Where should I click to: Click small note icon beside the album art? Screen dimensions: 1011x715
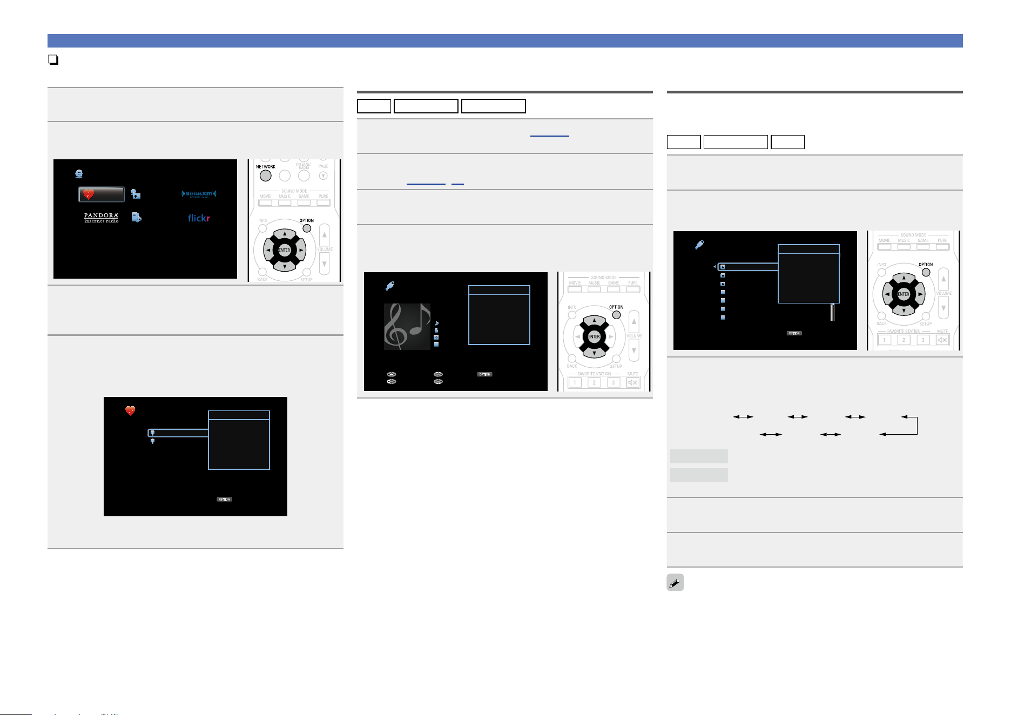pos(436,323)
